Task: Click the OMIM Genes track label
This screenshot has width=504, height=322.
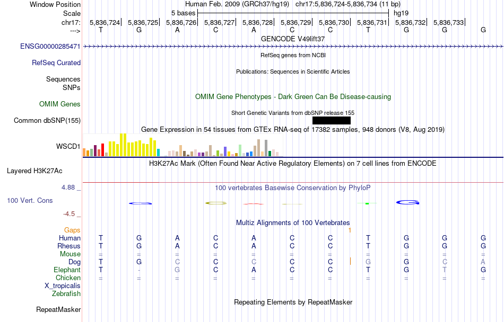Action: pyautogui.click(x=60, y=104)
